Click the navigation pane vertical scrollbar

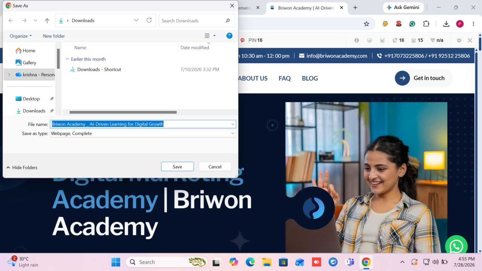58,58
